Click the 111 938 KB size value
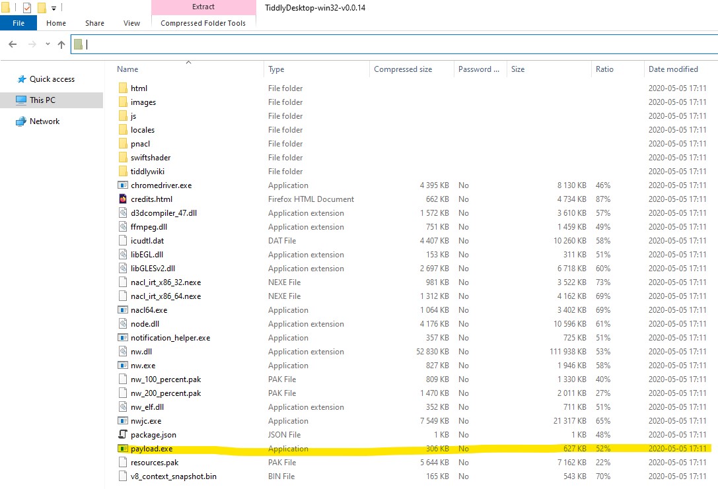The height and width of the screenshot is (489, 718). point(568,351)
